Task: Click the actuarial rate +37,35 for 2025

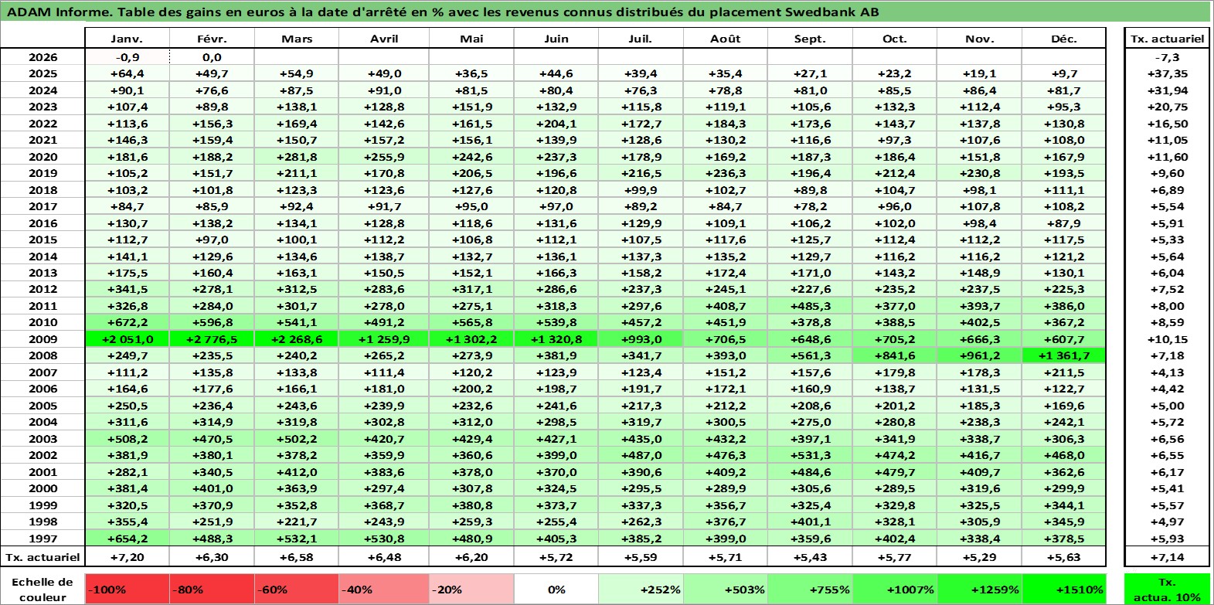Action: click(x=1167, y=73)
